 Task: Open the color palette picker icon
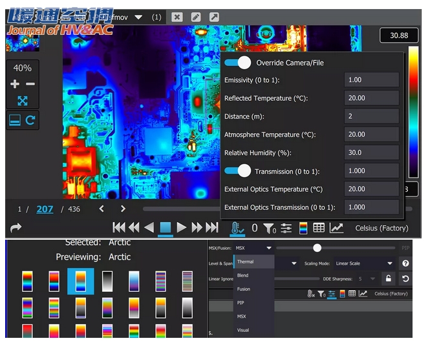303,228
